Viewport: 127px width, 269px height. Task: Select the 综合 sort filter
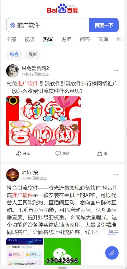tap(14, 55)
